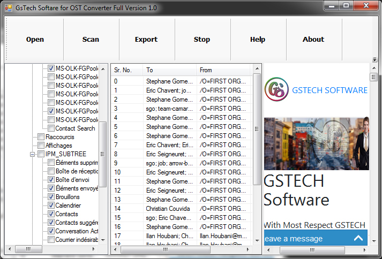Collapse the IPM_SUBTREE tree node

pos(33,154)
